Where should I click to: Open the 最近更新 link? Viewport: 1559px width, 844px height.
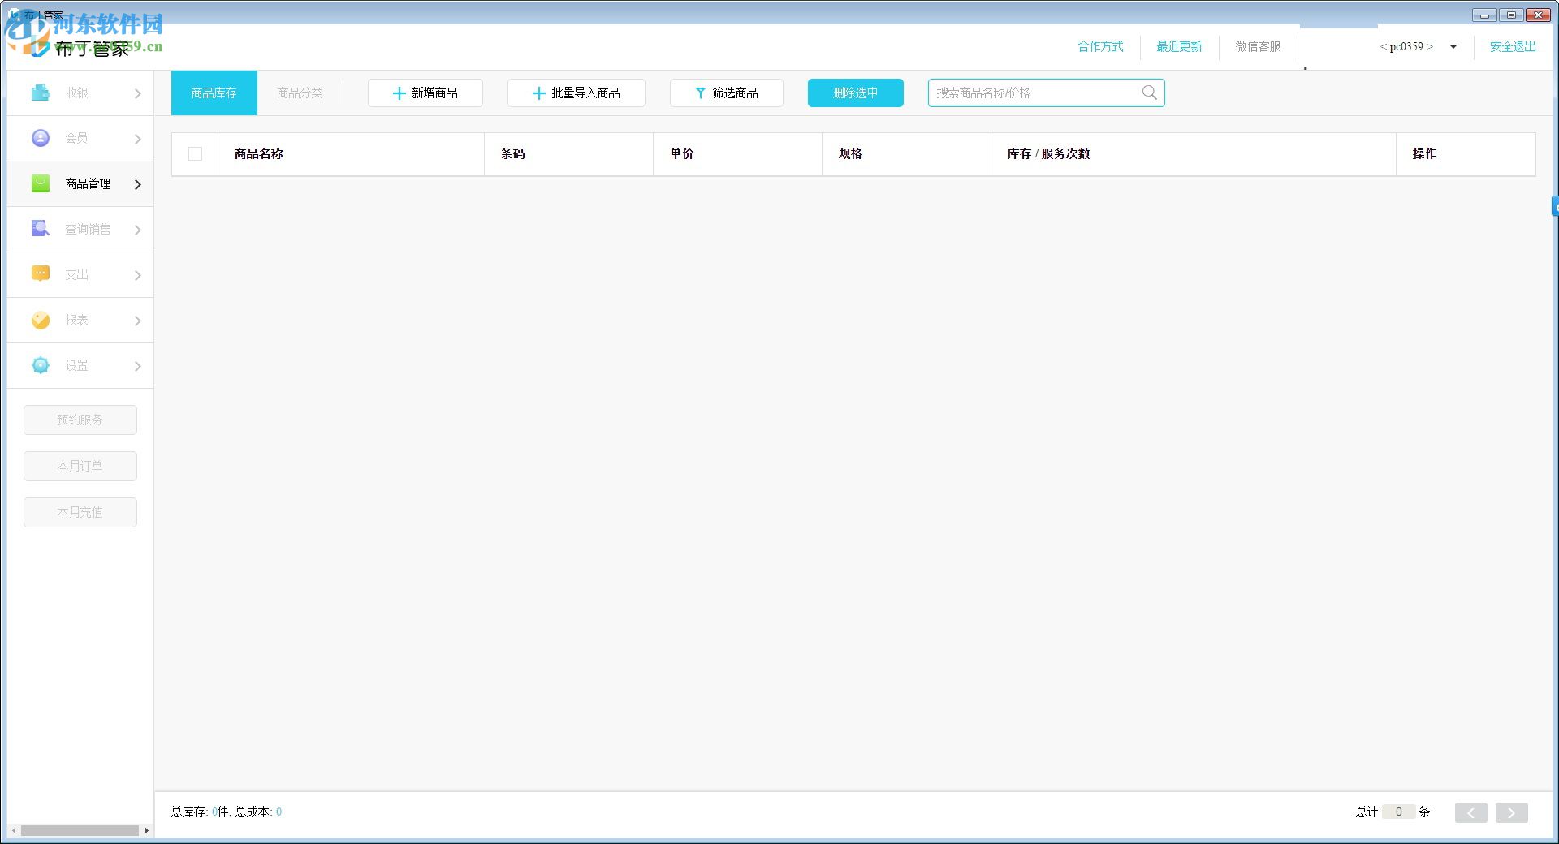click(x=1179, y=46)
